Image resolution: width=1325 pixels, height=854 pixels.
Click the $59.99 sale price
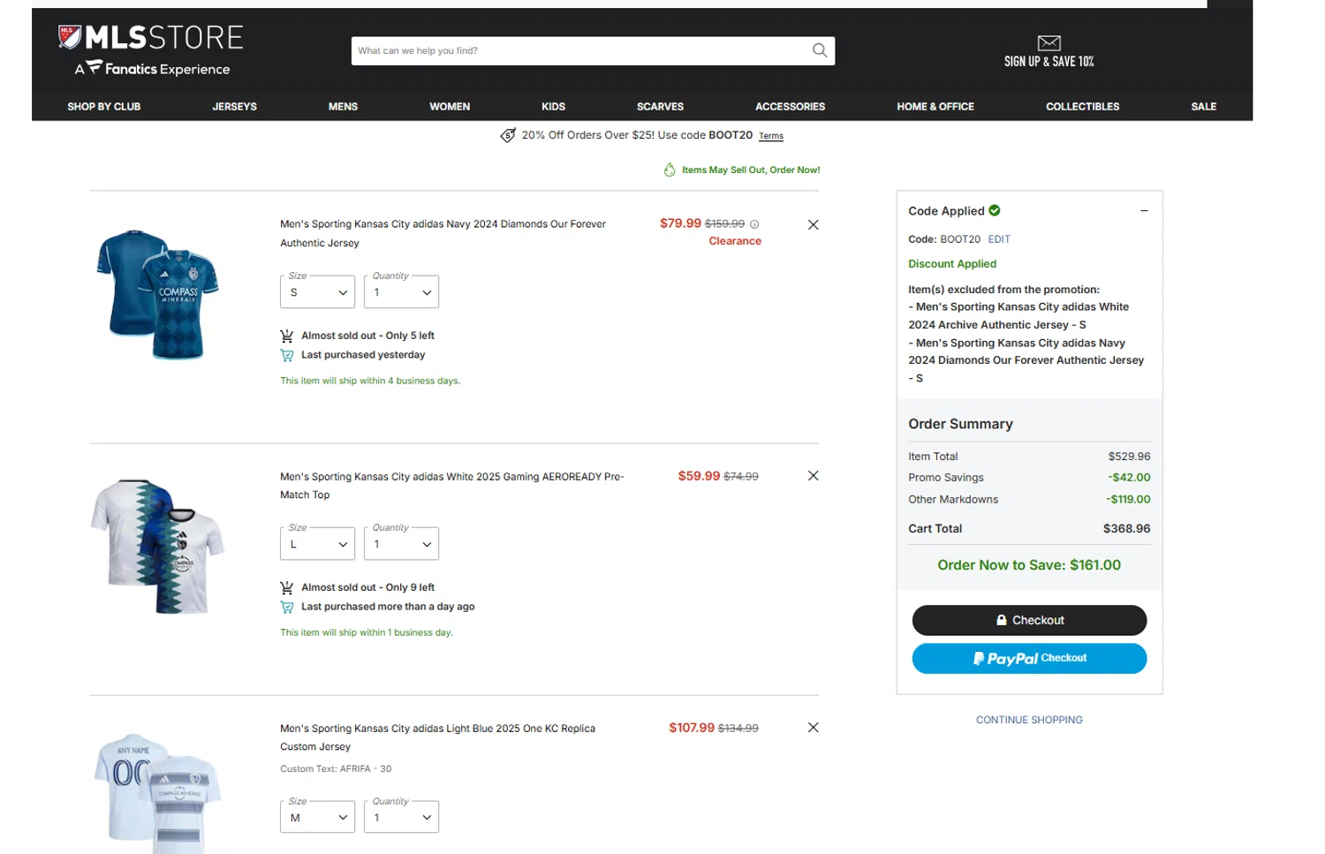tap(699, 476)
